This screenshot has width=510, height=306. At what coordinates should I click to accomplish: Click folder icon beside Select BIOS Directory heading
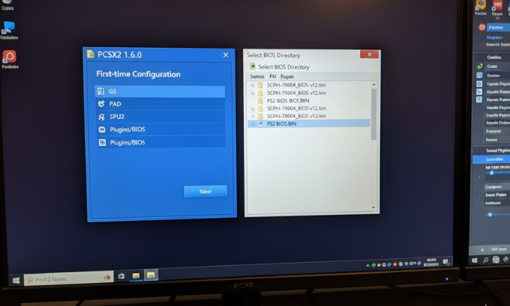pyautogui.click(x=253, y=67)
